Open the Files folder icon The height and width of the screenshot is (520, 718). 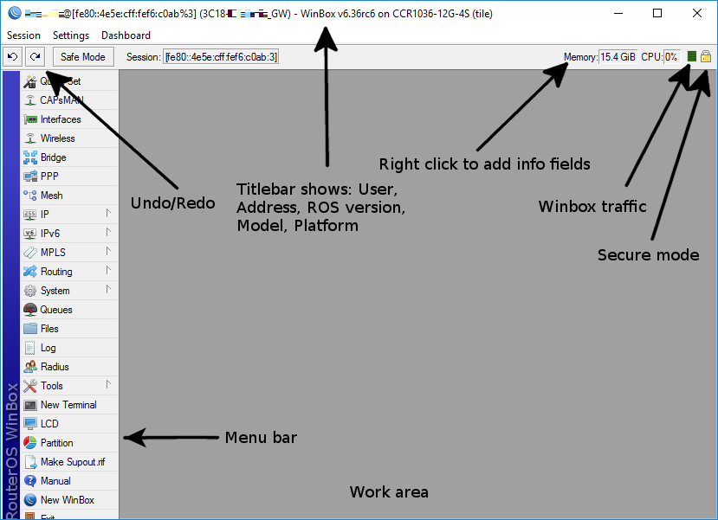pyautogui.click(x=30, y=329)
